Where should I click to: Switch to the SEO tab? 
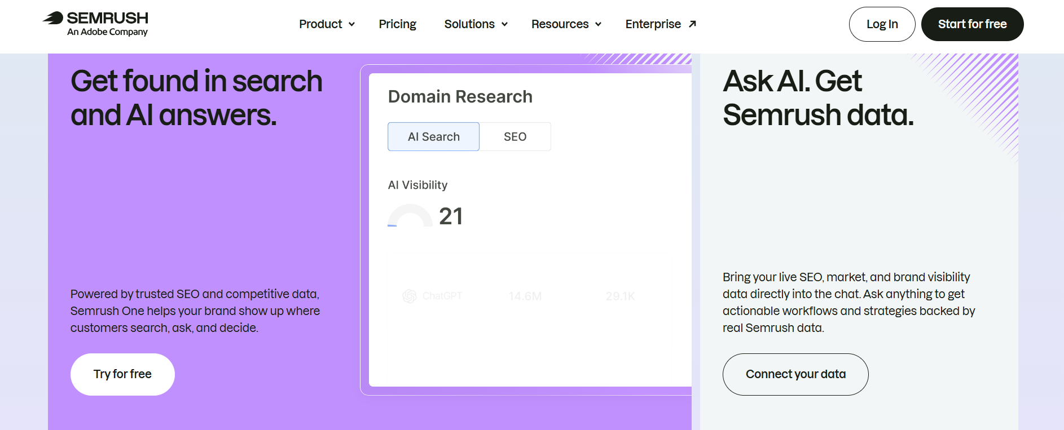click(x=515, y=136)
